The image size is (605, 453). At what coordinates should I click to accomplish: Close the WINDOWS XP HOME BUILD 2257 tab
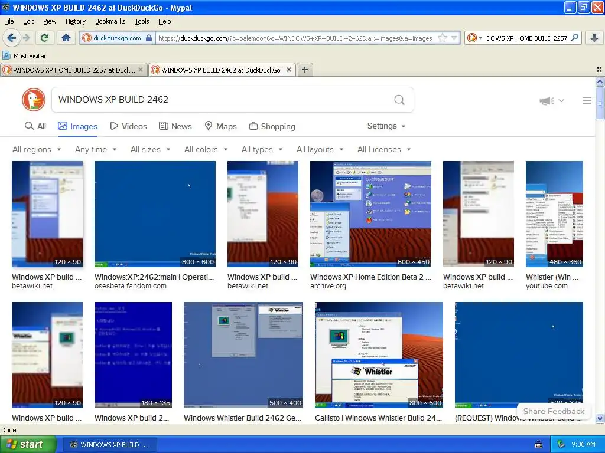tap(141, 70)
